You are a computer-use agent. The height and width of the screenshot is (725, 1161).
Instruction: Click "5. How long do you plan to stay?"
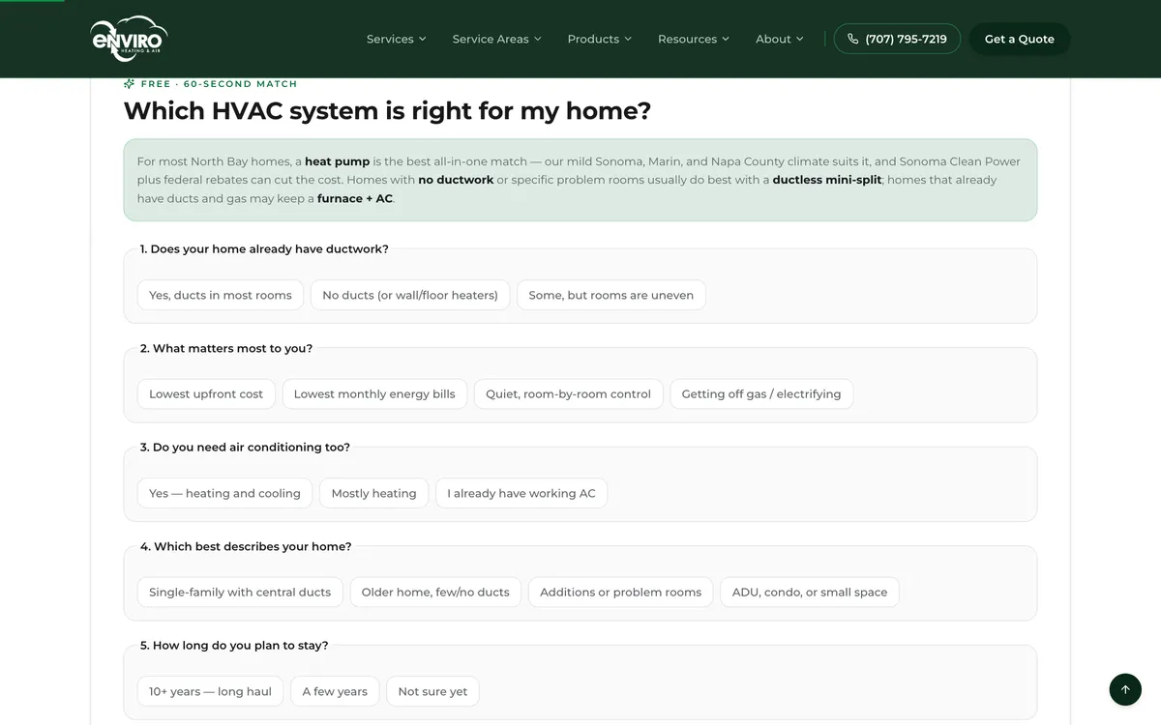pyautogui.click(x=234, y=645)
